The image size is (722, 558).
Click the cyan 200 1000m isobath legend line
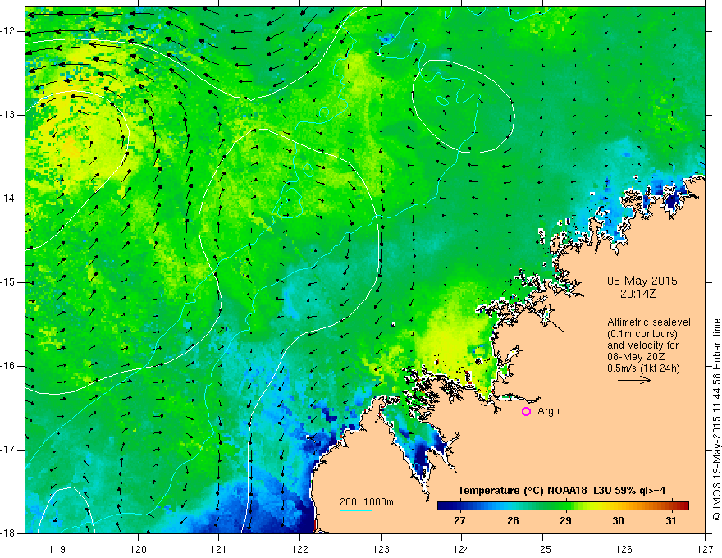pos(356,510)
